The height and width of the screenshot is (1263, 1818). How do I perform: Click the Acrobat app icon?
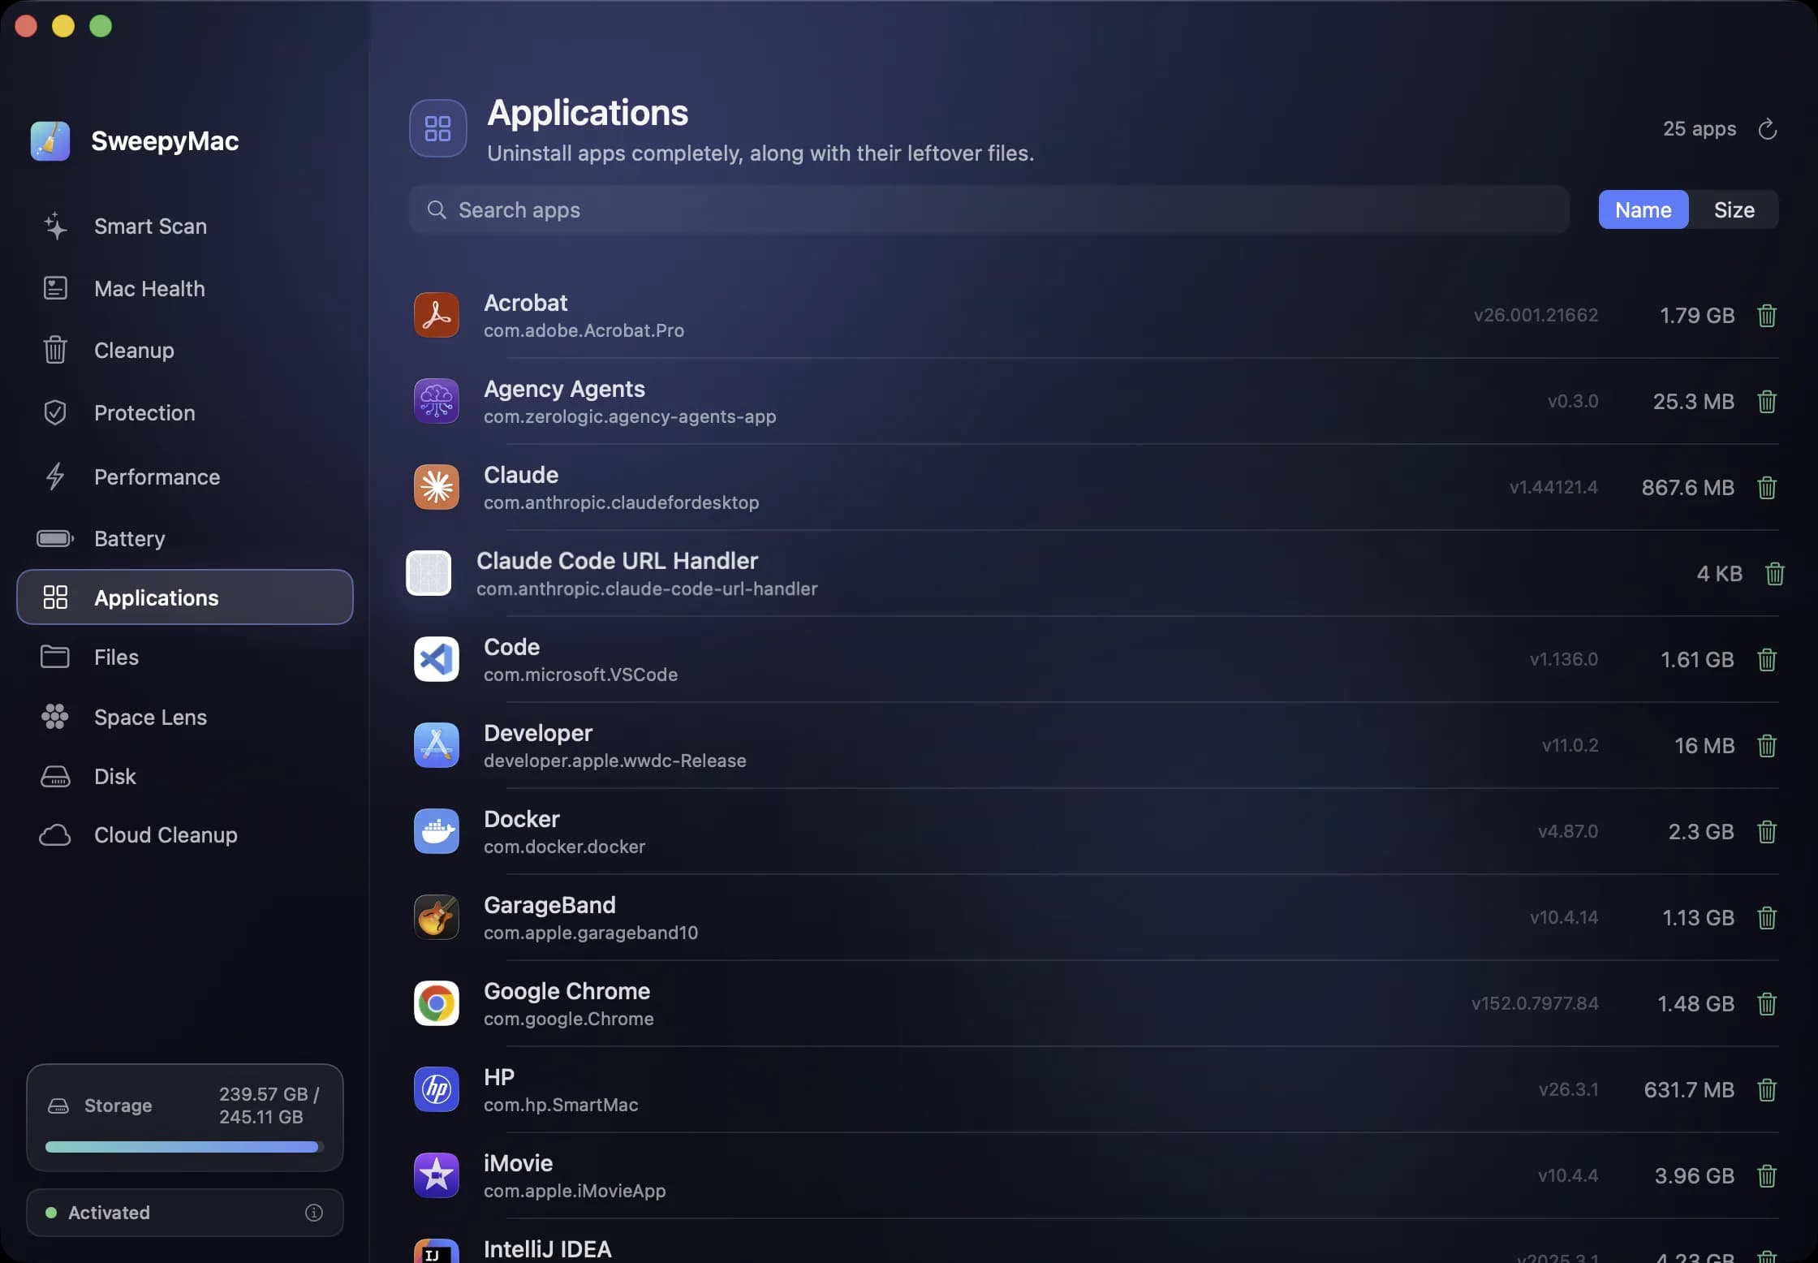pos(437,315)
